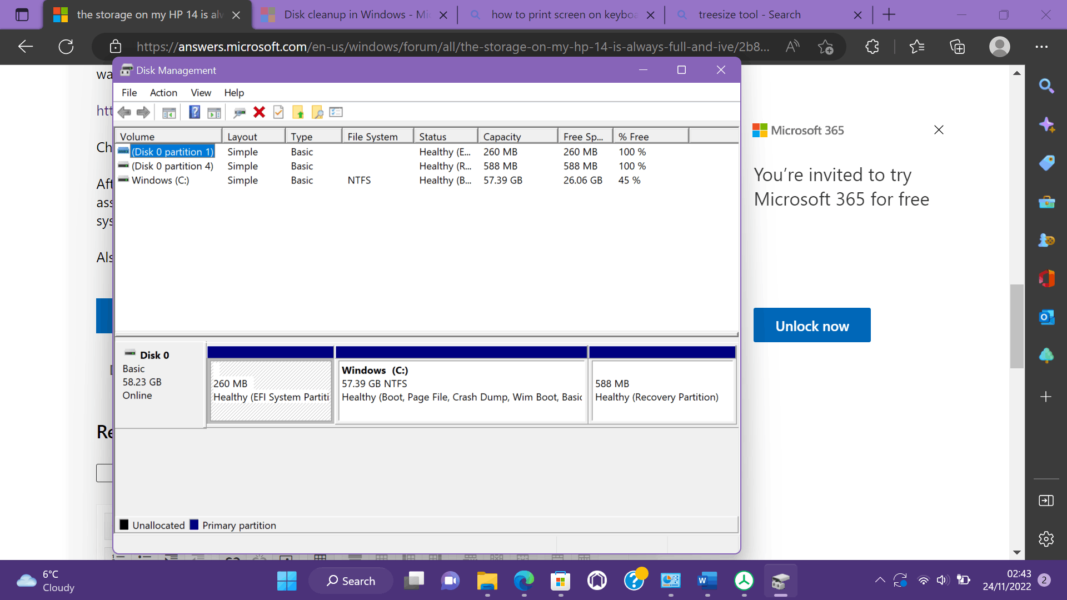Expand the system tray hidden icons chevron

pos(880,580)
